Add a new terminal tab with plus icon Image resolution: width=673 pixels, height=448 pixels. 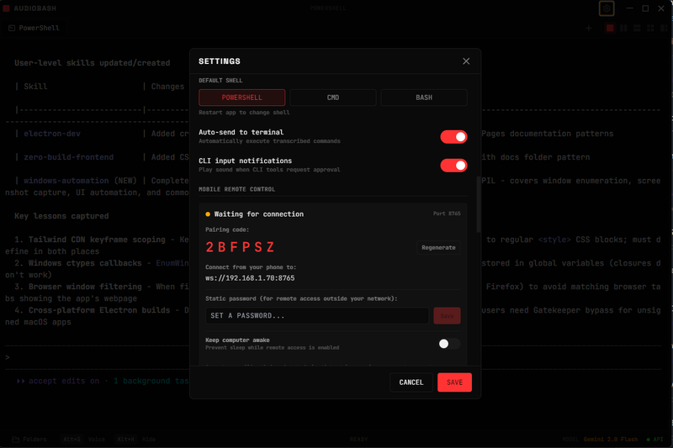pyautogui.click(x=588, y=29)
